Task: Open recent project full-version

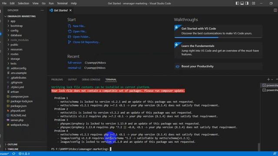Action: pos(74,62)
